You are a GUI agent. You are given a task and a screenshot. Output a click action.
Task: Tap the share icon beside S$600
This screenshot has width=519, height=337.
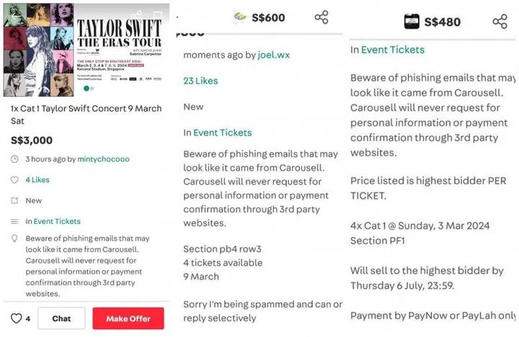pos(321,17)
